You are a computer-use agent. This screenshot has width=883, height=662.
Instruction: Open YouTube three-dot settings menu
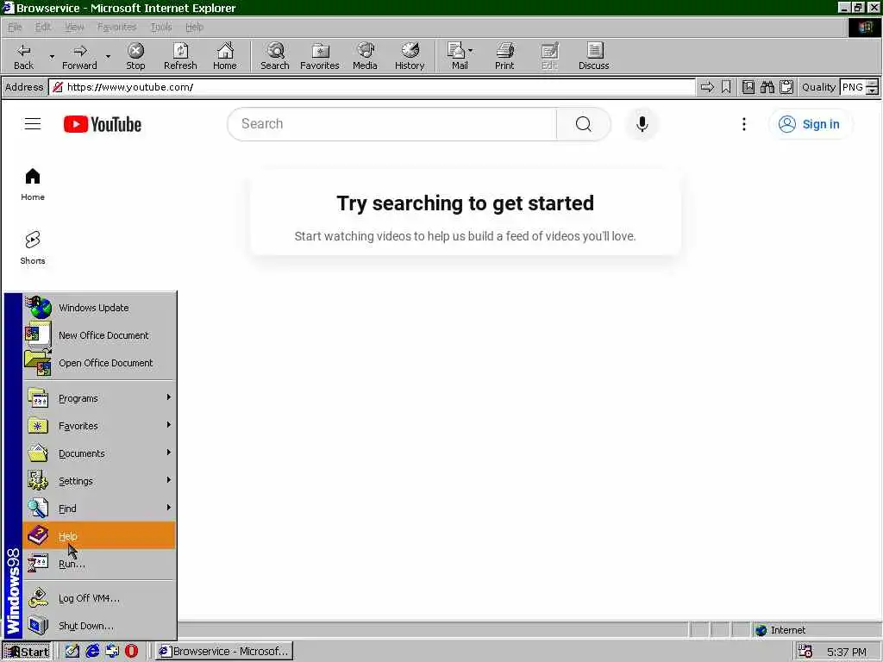pyautogui.click(x=744, y=124)
